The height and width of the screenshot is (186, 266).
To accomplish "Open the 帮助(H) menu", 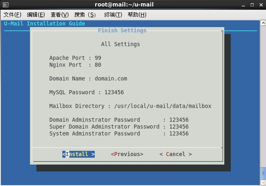I will point(137,15).
